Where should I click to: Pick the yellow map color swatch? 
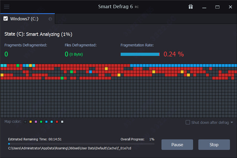[31, 122]
